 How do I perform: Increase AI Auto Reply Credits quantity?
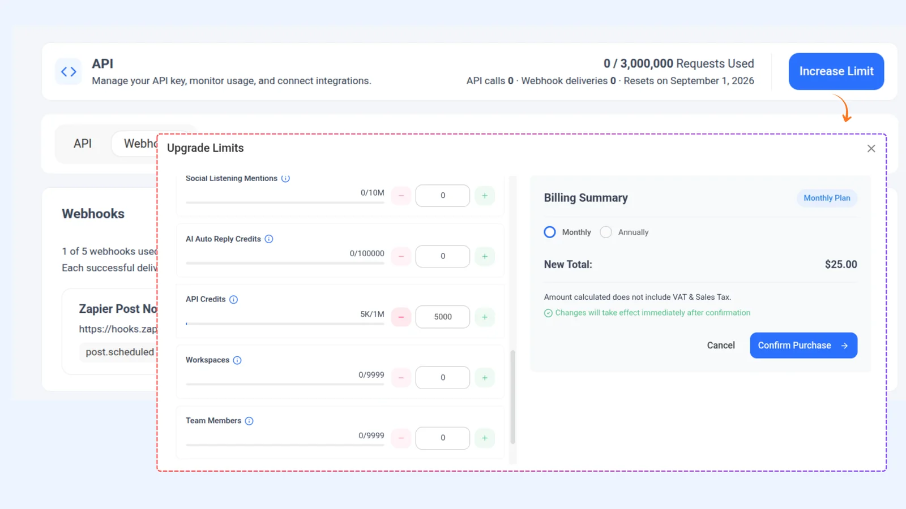(485, 256)
